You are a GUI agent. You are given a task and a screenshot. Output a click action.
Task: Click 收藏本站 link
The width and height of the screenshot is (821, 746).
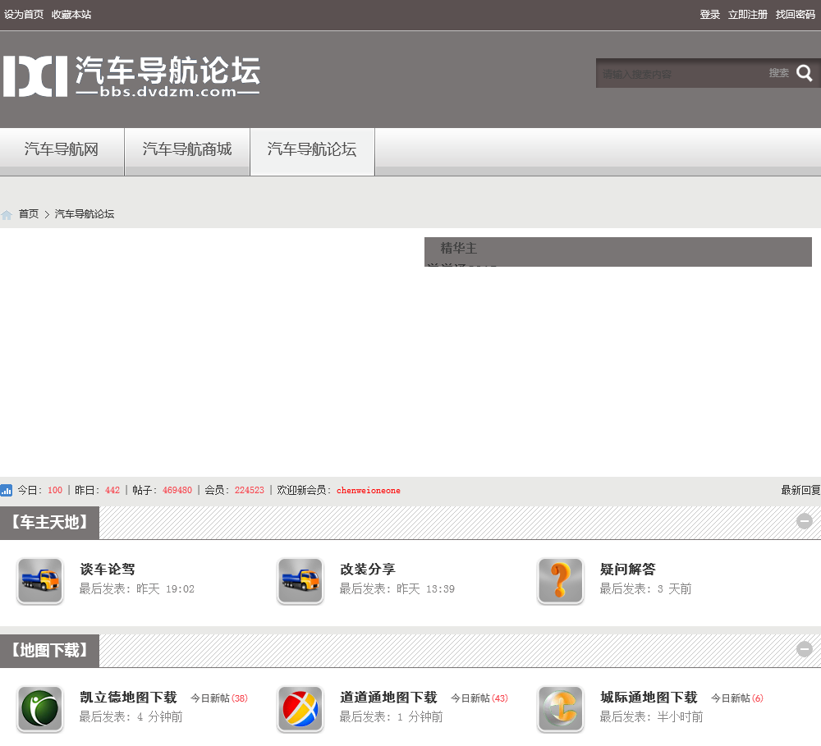tap(71, 15)
